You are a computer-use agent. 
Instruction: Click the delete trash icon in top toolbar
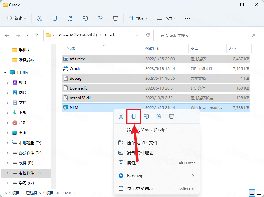click(x=115, y=18)
